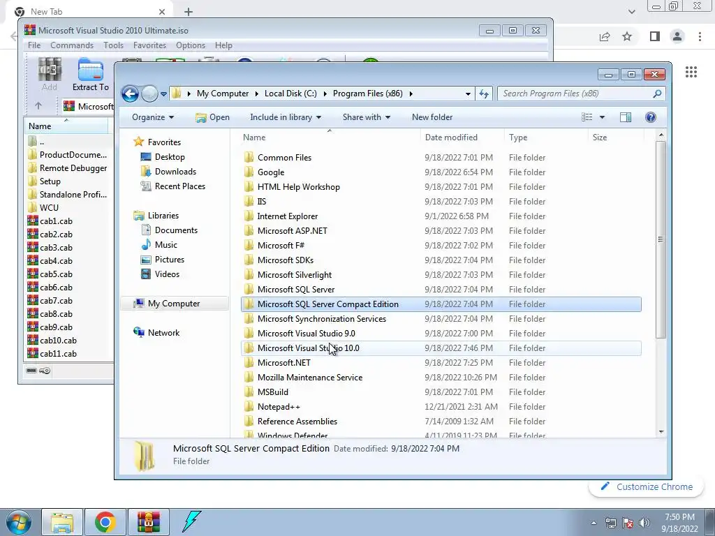Screen dimensions: 715x536
Task: Click the volume speaker tray icon
Action: click(644, 523)
